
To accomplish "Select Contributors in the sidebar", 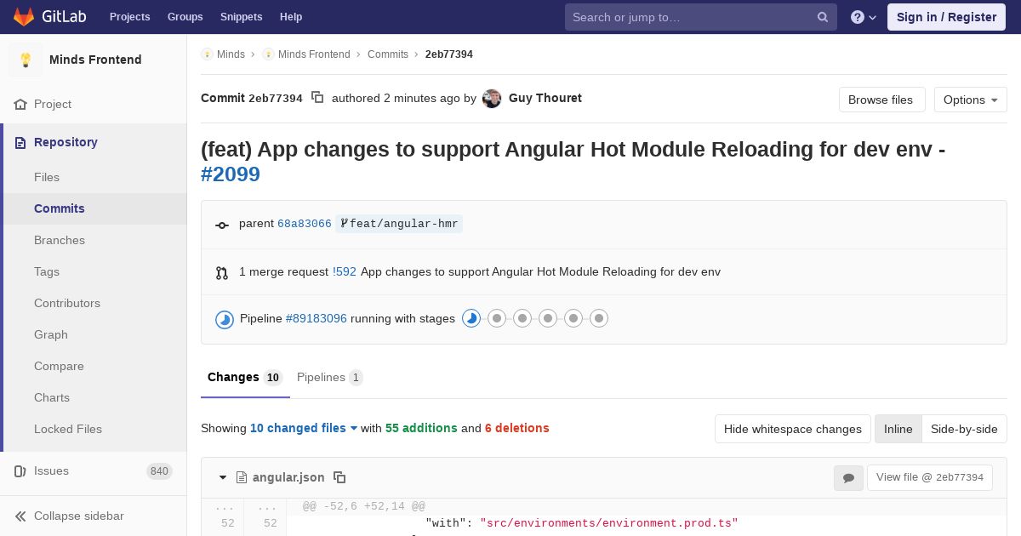I will [x=67, y=304].
